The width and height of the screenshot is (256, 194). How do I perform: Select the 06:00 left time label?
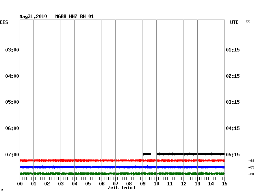pos(12,128)
